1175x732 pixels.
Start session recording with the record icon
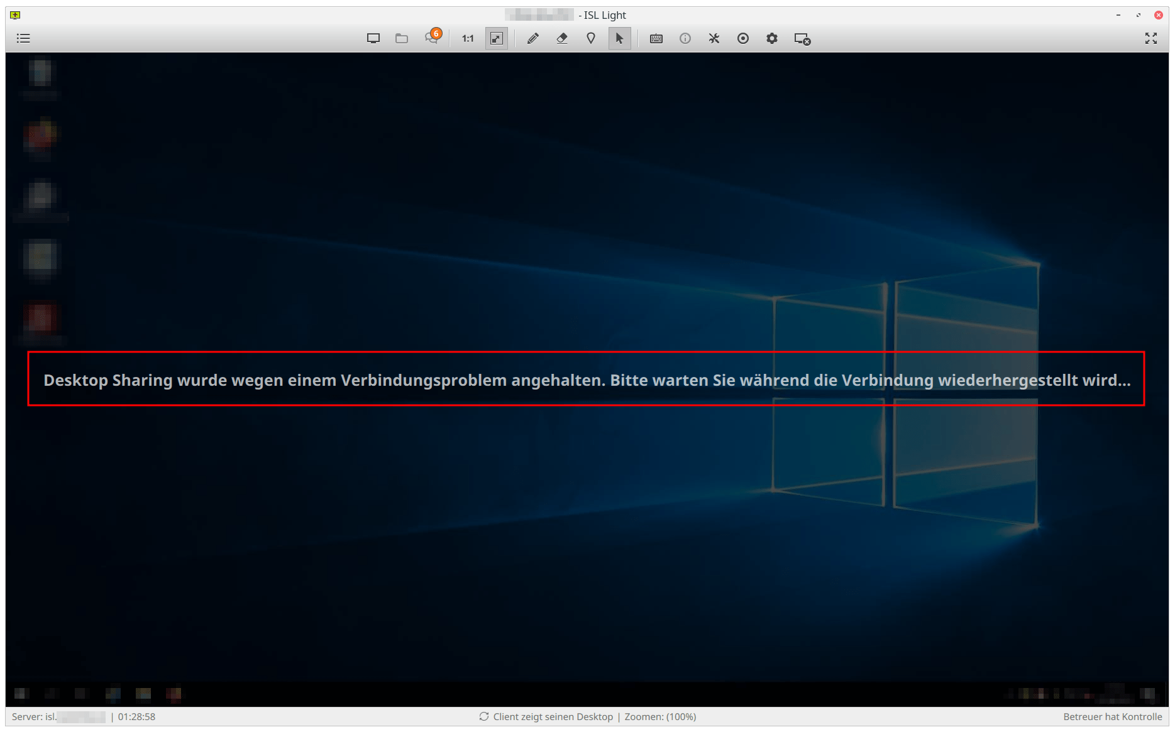tap(743, 38)
